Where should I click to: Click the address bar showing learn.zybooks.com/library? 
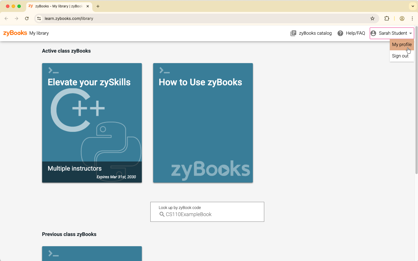(x=206, y=18)
